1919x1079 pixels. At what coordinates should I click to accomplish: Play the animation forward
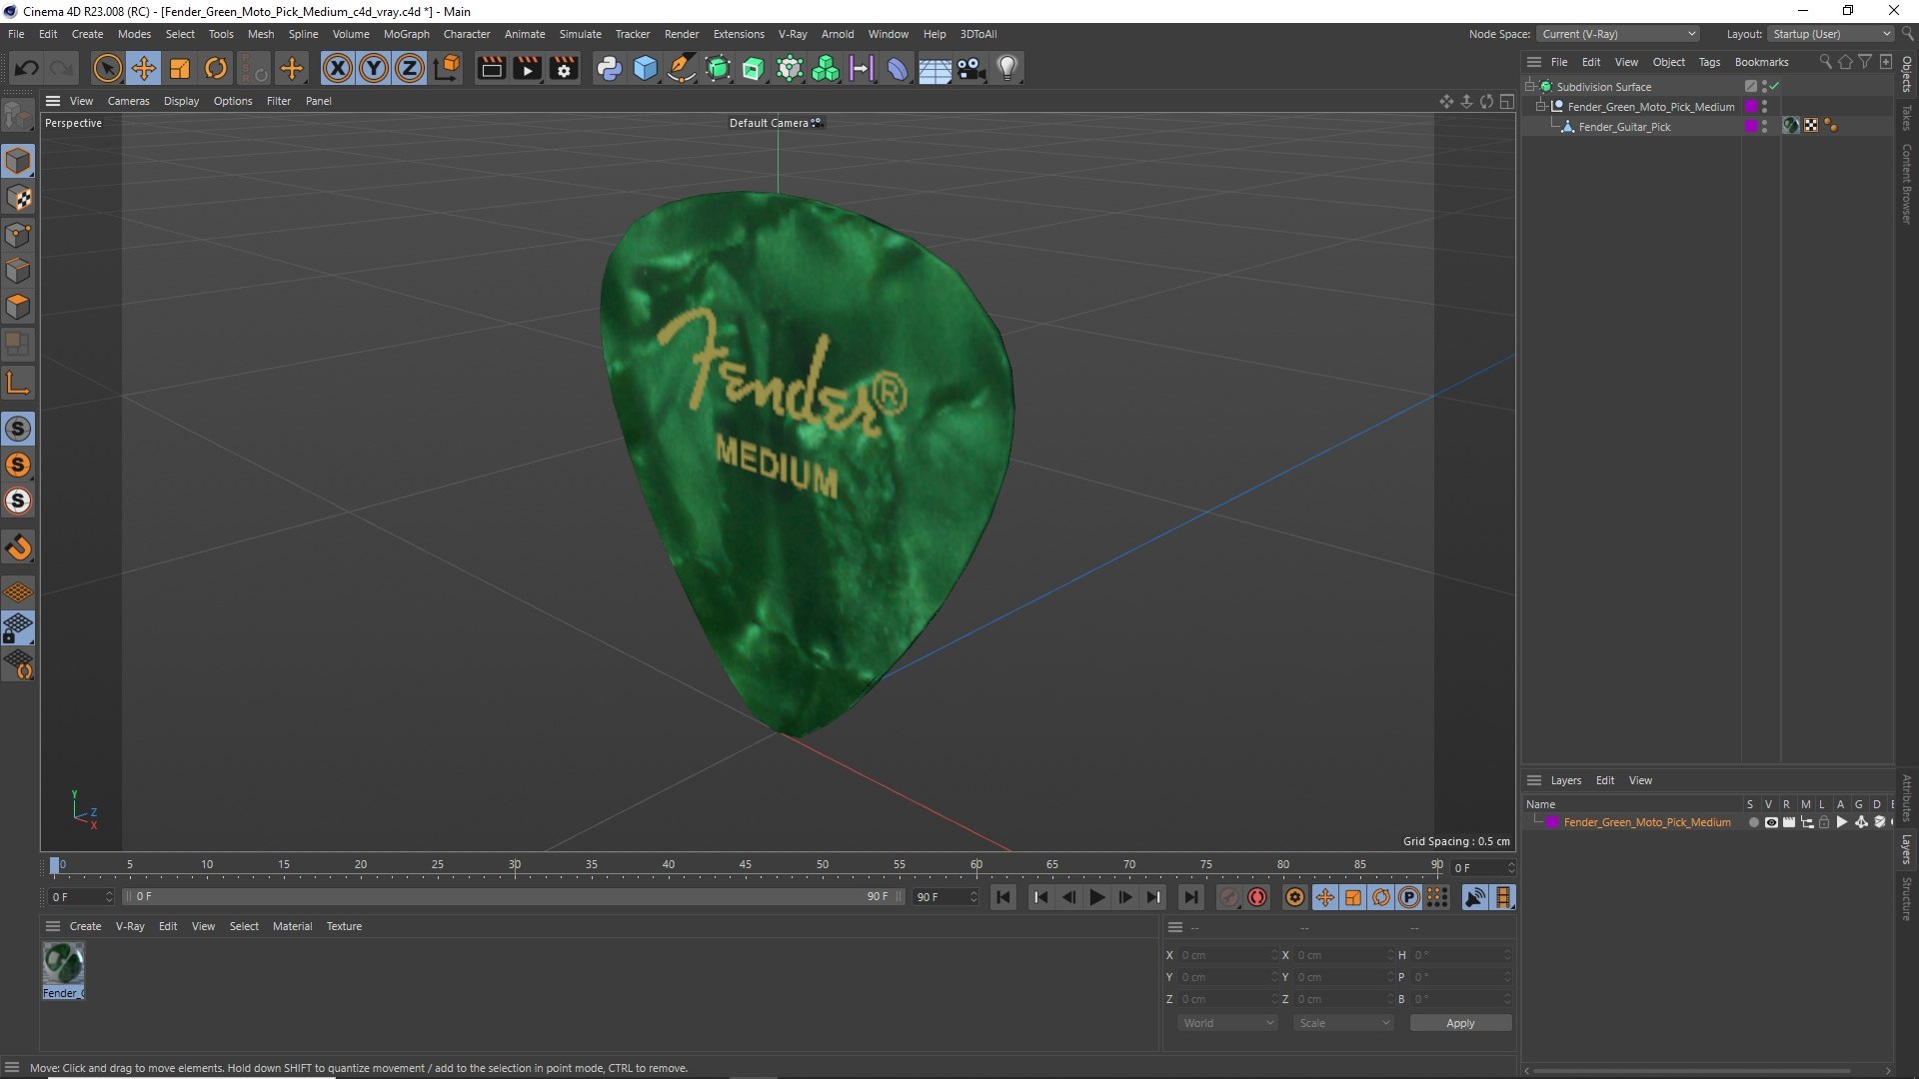coord(1096,897)
